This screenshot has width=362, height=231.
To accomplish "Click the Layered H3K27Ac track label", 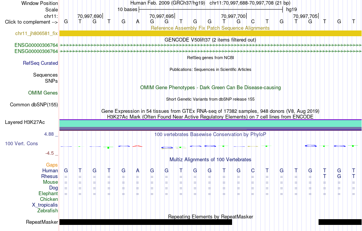I will 25,122.
